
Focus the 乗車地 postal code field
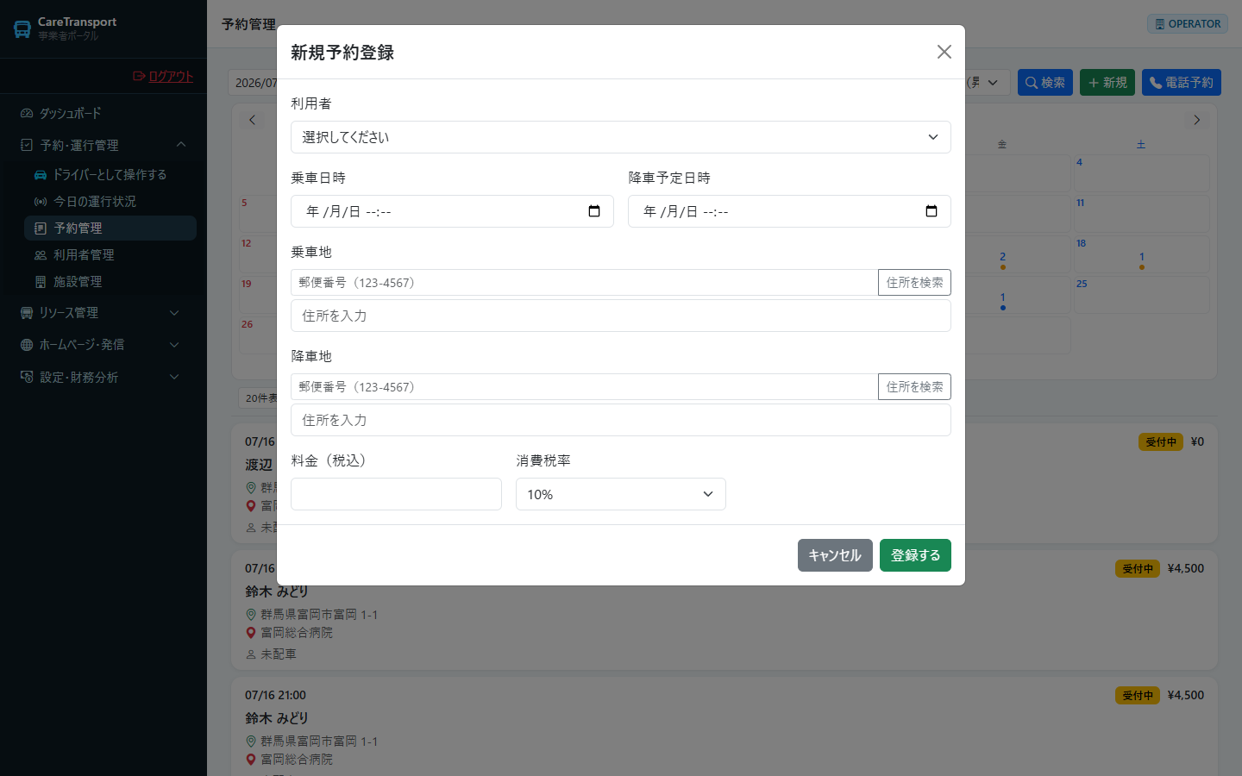584,283
